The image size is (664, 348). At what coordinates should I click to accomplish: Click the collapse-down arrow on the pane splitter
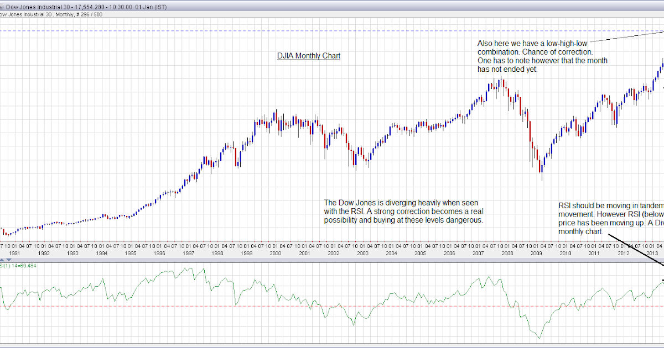click(9, 260)
